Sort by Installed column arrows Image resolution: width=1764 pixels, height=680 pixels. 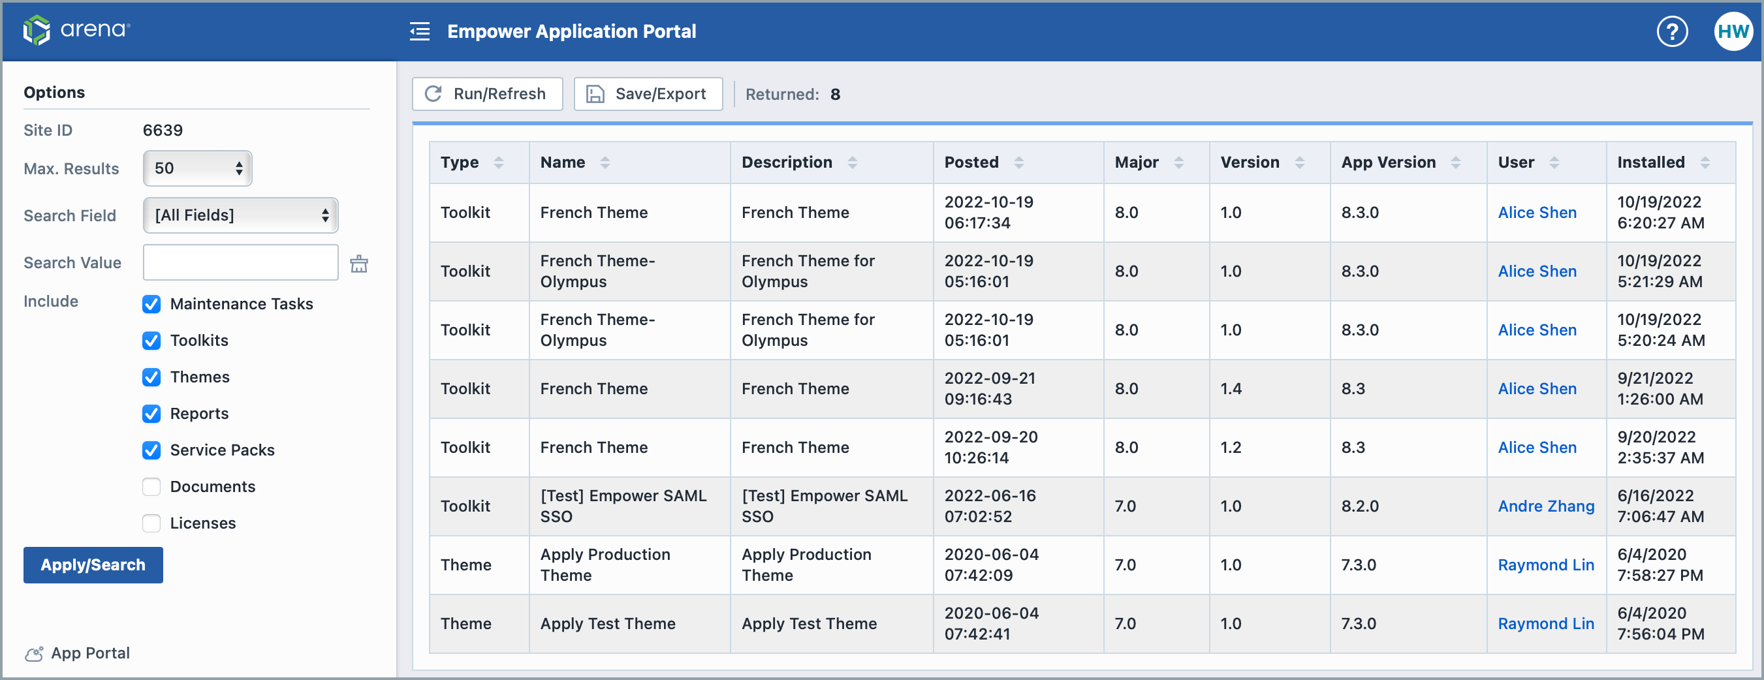click(x=1705, y=162)
